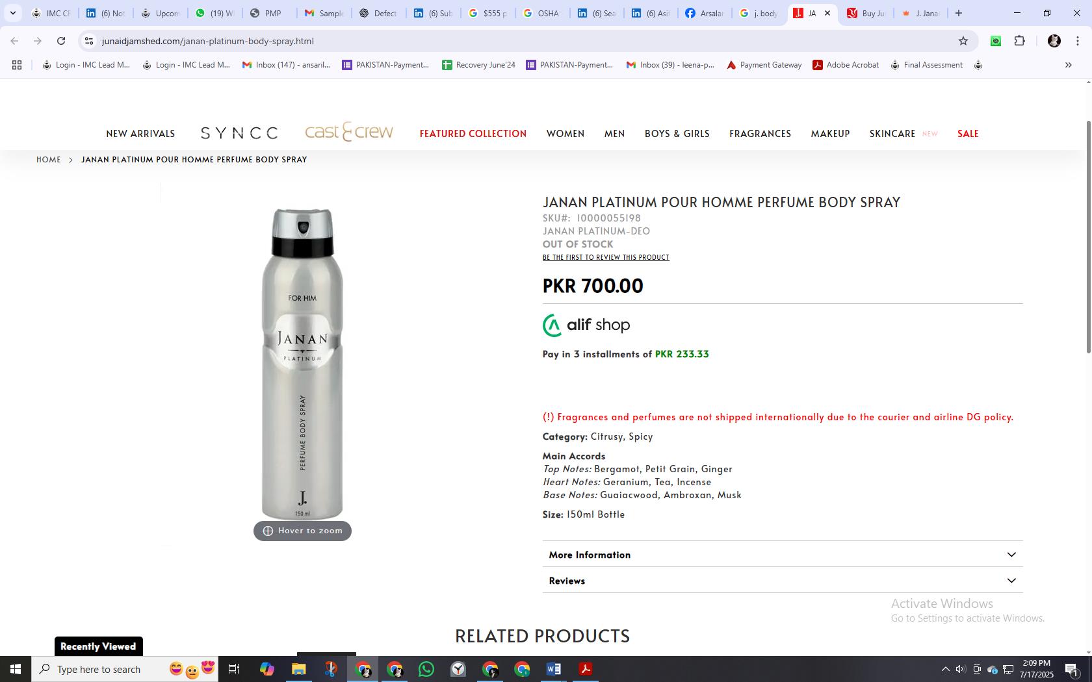
Task: Open the bookmarks bar apps grid icon
Action: pyautogui.click(x=17, y=65)
